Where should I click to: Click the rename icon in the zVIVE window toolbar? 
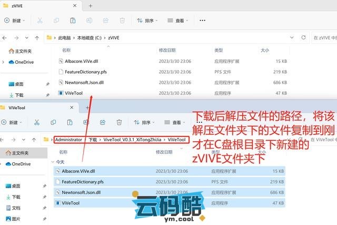[x=89, y=21]
